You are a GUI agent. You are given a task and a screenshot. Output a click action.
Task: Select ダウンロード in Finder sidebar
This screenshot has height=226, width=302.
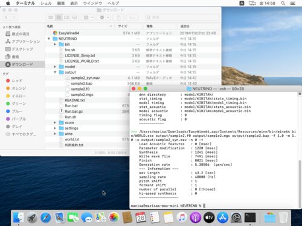tap(22, 64)
